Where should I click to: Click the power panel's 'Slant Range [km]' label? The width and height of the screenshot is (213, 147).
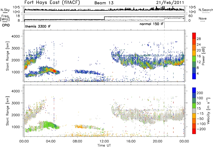(7, 56)
